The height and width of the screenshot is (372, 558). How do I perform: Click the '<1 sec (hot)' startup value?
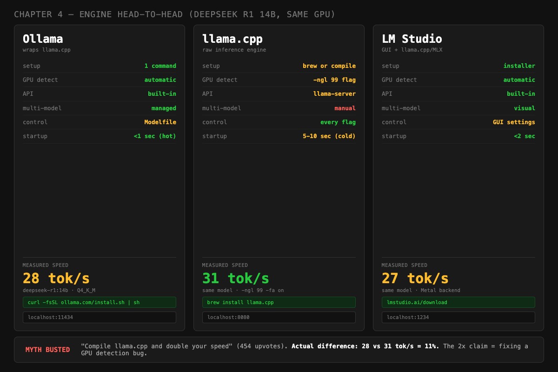(155, 136)
